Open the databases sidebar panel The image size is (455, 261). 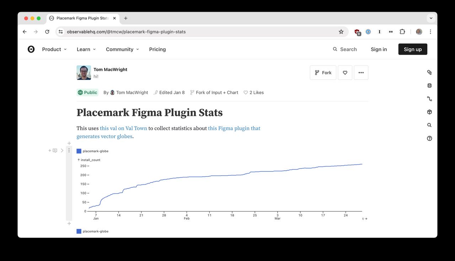pos(429,85)
